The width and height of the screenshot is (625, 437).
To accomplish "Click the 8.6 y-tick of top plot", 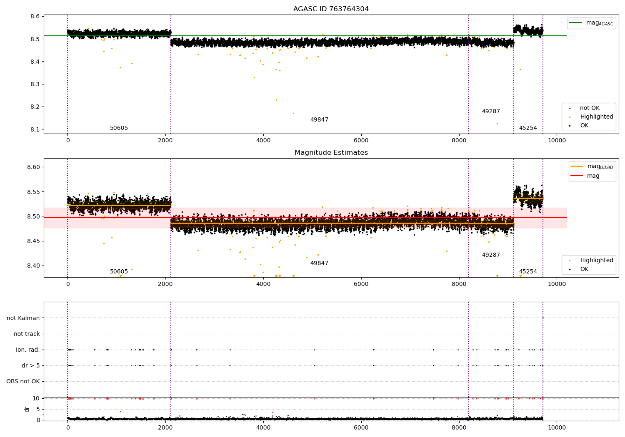I will click(35, 17).
